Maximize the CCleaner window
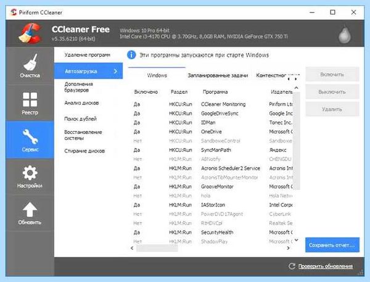The image size is (370, 282). click(x=332, y=12)
